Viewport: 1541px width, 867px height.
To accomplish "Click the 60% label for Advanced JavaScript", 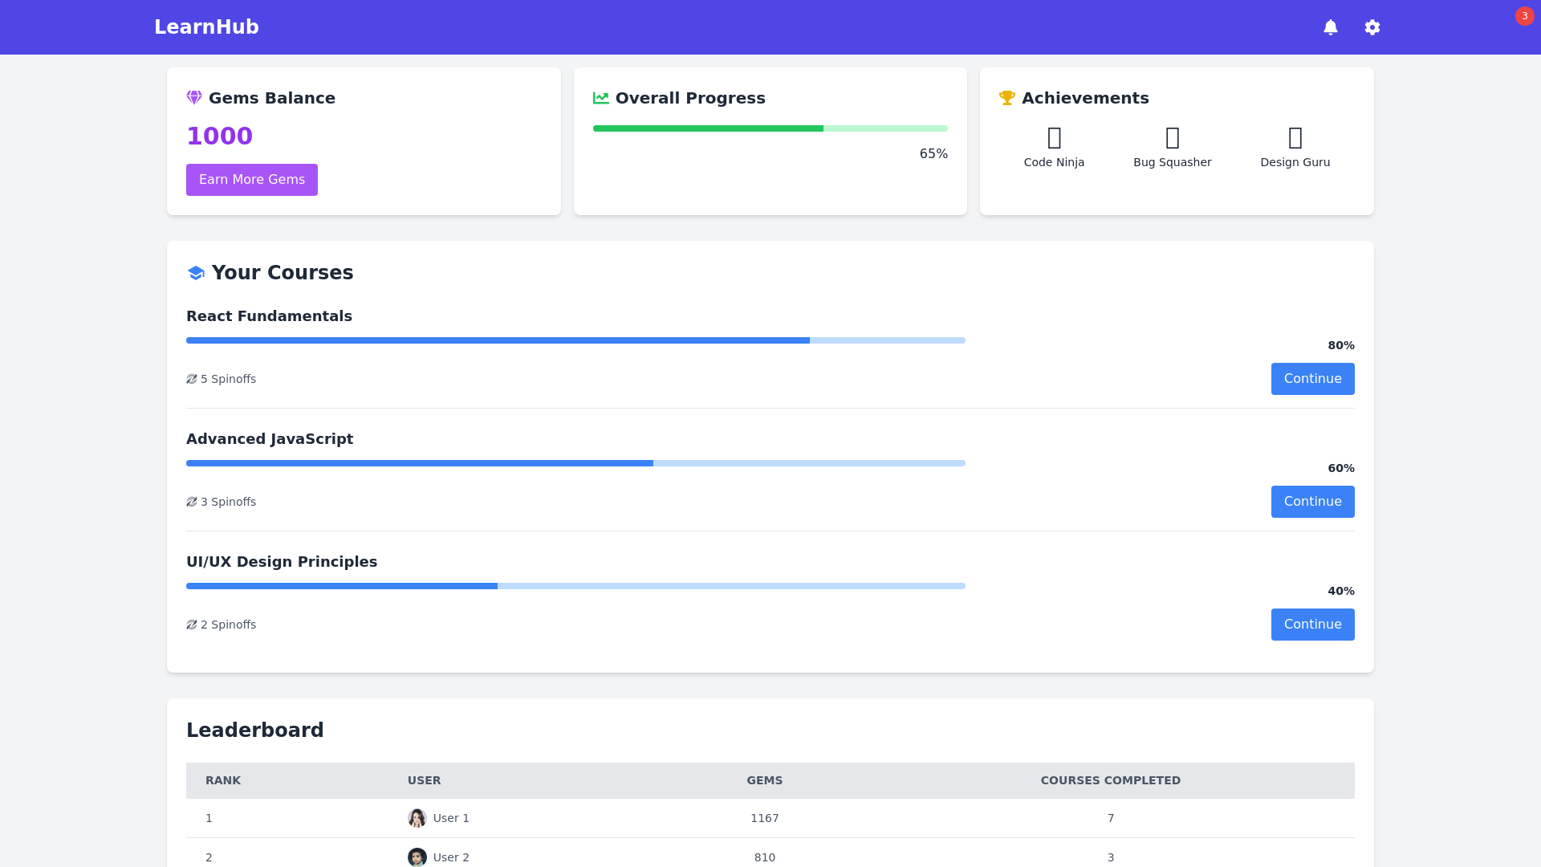I will click(x=1341, y=468).
